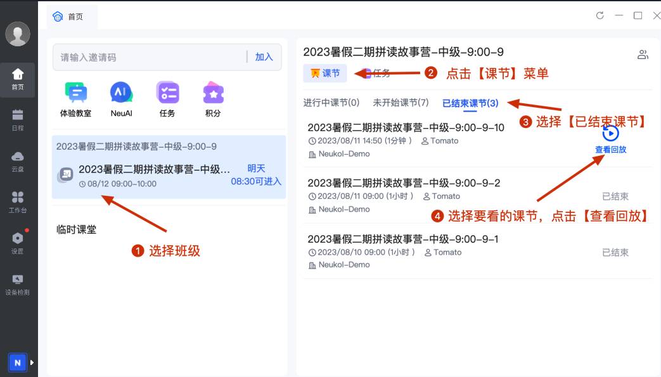
Task: Click Neukol-Demo under lesson 9-10
Action: click(x=339, y=154)
